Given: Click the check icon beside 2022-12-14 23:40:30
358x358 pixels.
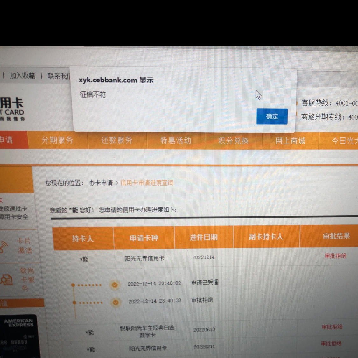Looking at the screenshot, I should (116, 303).
